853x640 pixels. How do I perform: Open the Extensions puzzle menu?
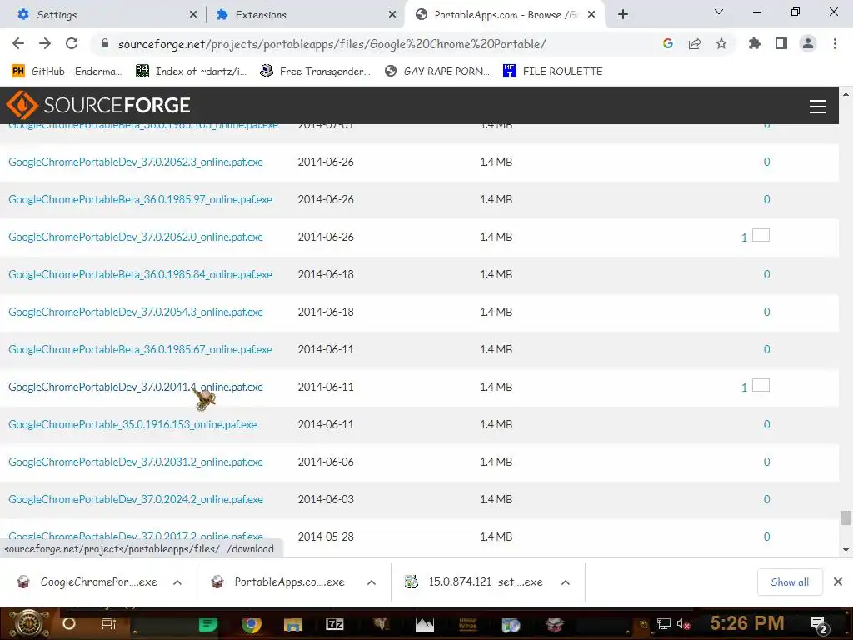point(755,43)
